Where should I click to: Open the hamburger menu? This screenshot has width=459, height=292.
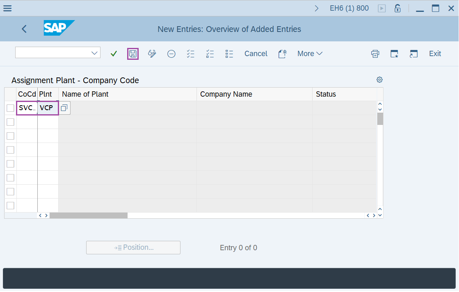click(x=7, y=8)
